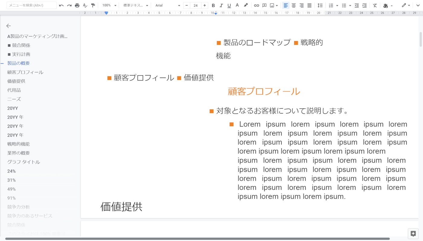Image resolution: width=423 pixels, height=241 pixels.
Task: Print the document using the printer icon
Action: (77, 5)
